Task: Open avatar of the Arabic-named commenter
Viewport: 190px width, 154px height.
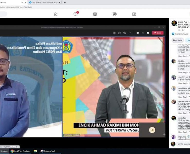Action: [x=174, y=77]
